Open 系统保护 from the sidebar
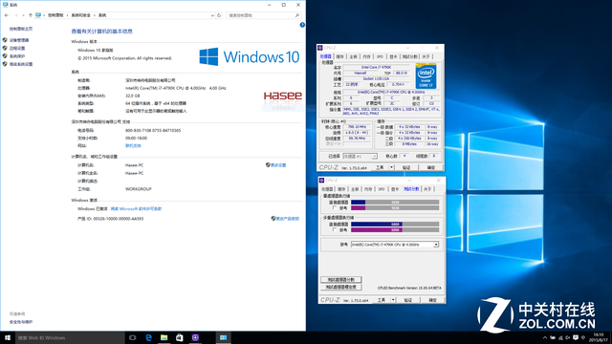612x344 pixels. click(x=17, y=56)
